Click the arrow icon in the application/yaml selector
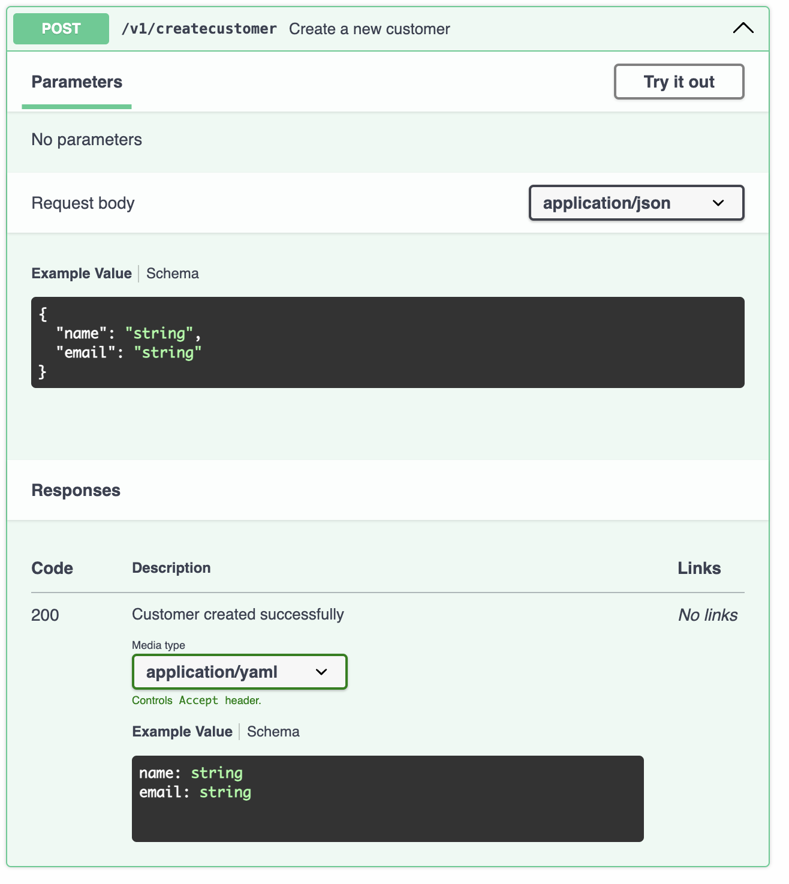This screenshot has height=884, width=789. pos(321,672)
